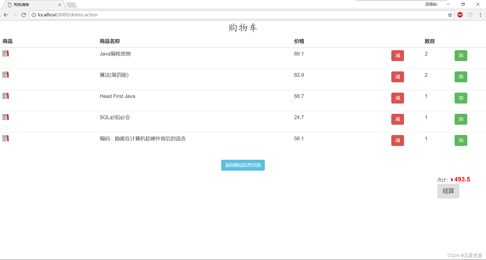Image resolution: width=486 pixels, height=260 pixels.
Task: Click the 数目 column header
Action: (x=430, y=41)
